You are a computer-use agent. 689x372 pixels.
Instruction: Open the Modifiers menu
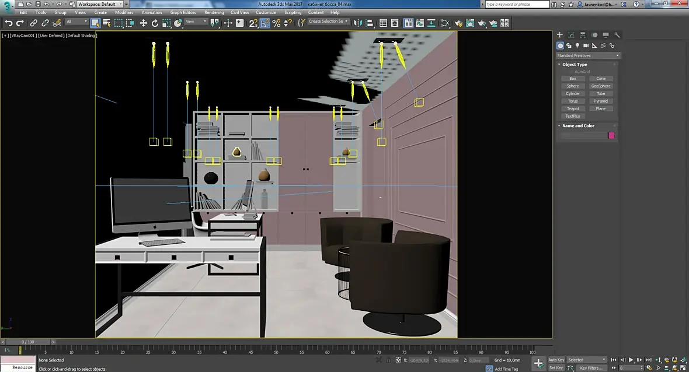[124, 12]
